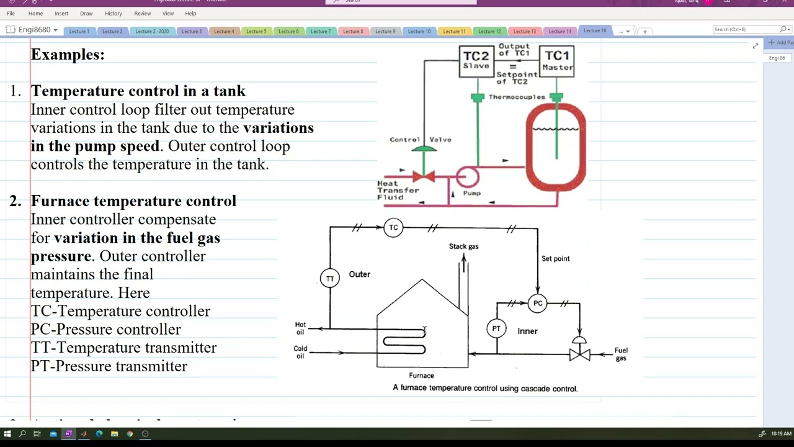Open the Windows Start menu
Screen dimensions: 794x447
[x=7, y=434]
